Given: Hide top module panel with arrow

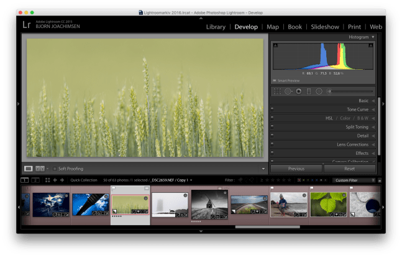Looking at the screenshot, I should click(x=201, y=18).
